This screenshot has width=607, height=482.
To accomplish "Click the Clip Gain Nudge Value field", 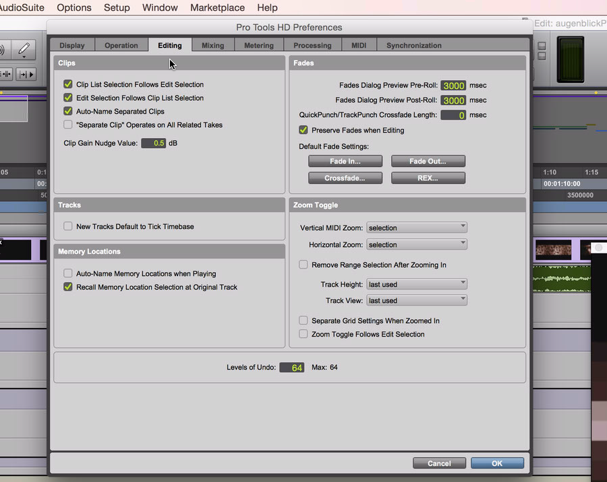I will [x=153, y=143].
